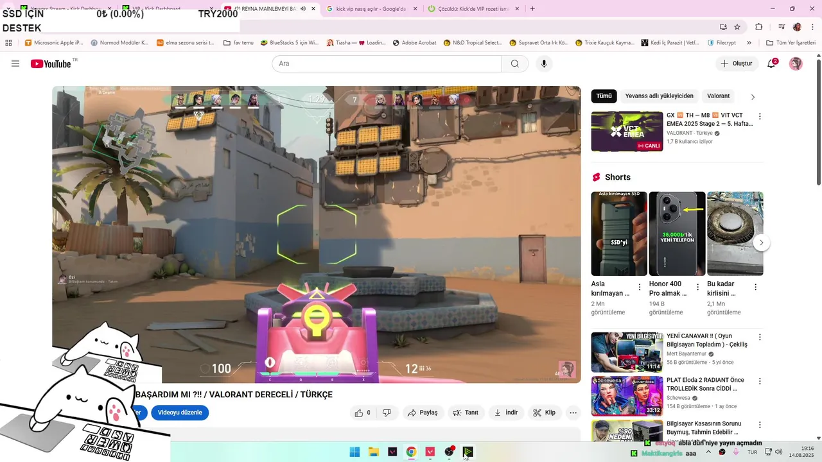Share the video with Paylaş
Image resolution: width=822 pixels, height=462 pixels.
coord(423,413)
